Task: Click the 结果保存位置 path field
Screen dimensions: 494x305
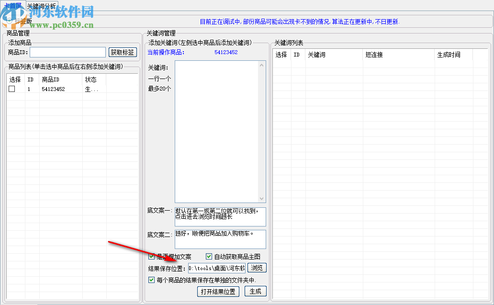Action: tap(217, 269)
